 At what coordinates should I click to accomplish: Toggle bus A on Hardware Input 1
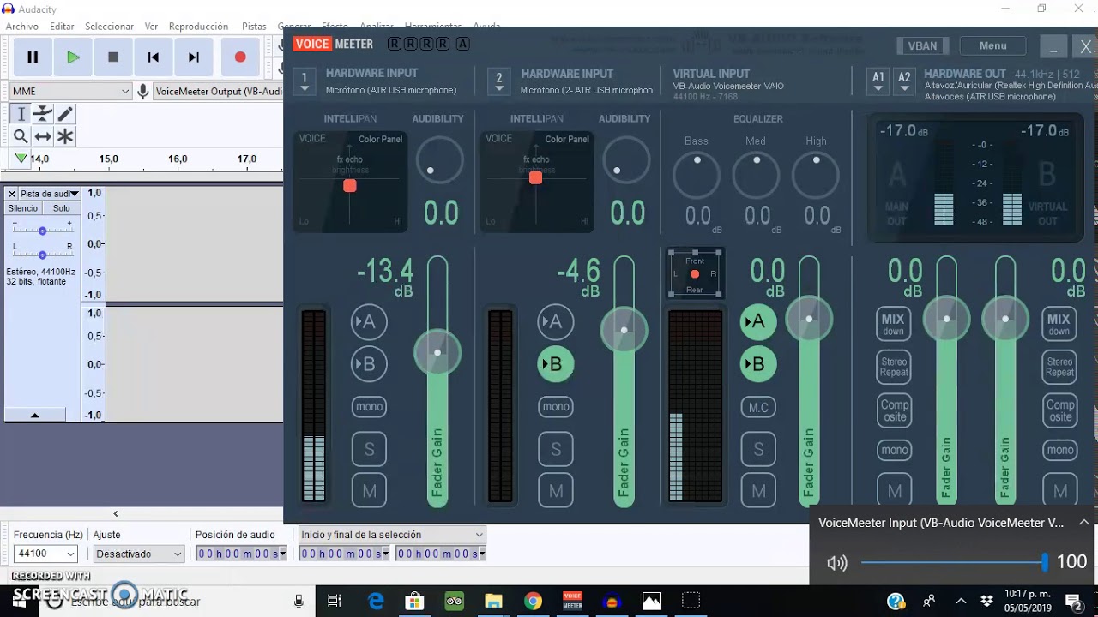pyautogui.click(x=369, y=322)
